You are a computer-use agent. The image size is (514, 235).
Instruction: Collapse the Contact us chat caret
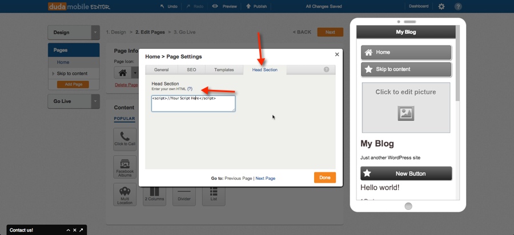[68, 230]
